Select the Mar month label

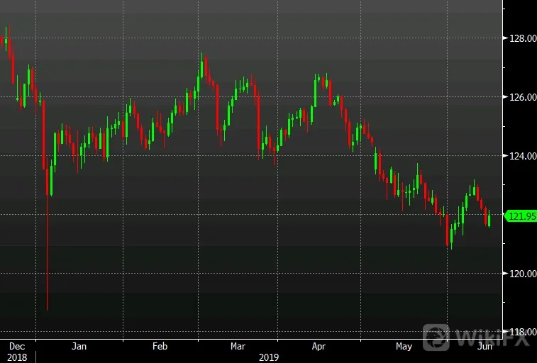pyautogui.click(x=238, y=346)
